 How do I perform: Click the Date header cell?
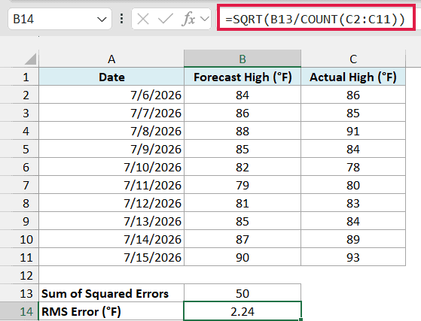(111, 77)
